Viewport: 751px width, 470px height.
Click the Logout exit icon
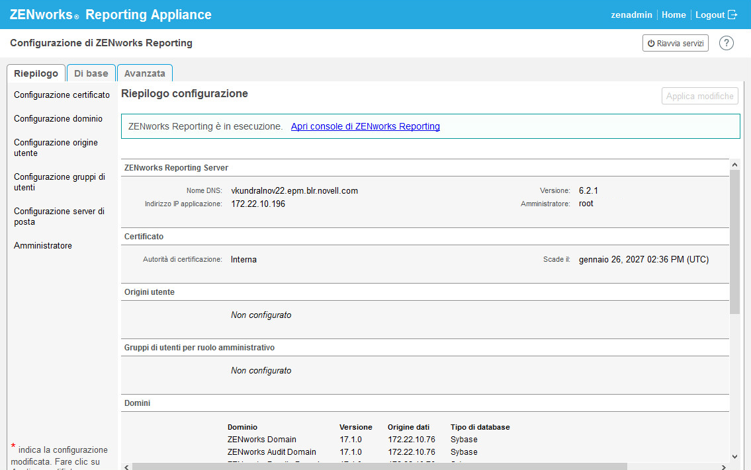(x=732, y=15)
